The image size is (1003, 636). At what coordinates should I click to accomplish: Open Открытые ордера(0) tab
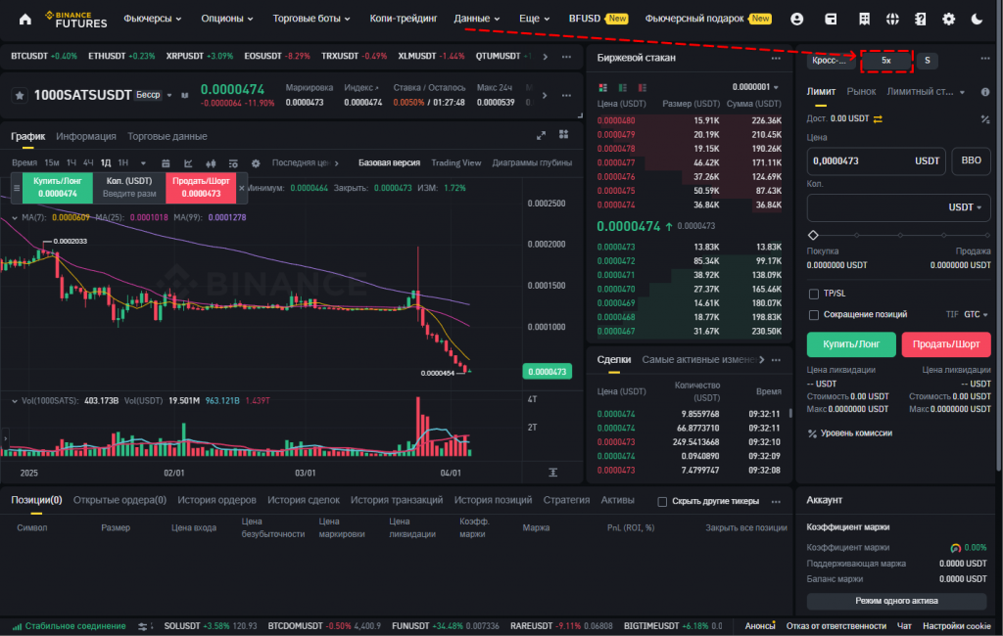click(x=119, y=501)
